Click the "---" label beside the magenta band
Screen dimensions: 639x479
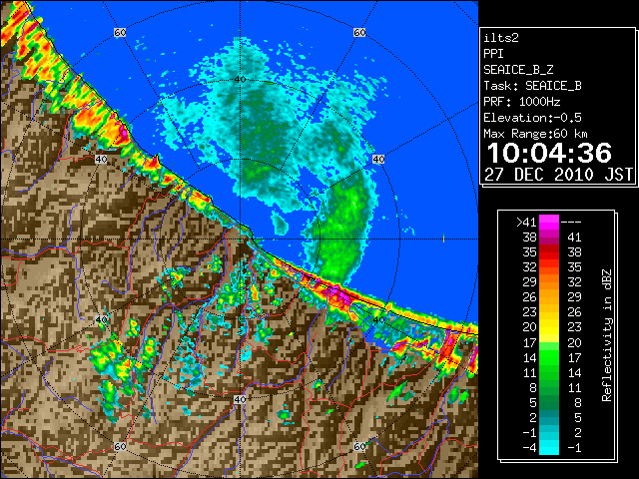point(571,222)
